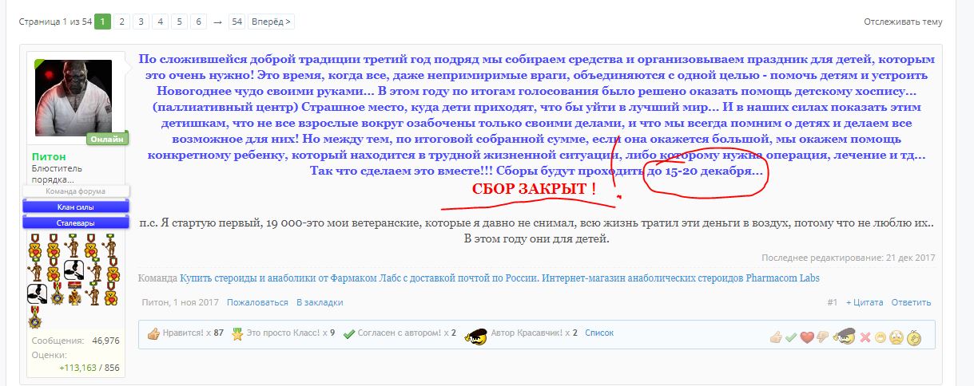Click the Оценки: label in user panel
The image size is (974, 386).
click(50, 355)
